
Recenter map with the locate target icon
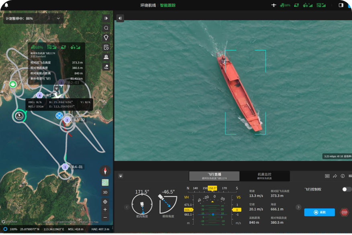(105, 202)
